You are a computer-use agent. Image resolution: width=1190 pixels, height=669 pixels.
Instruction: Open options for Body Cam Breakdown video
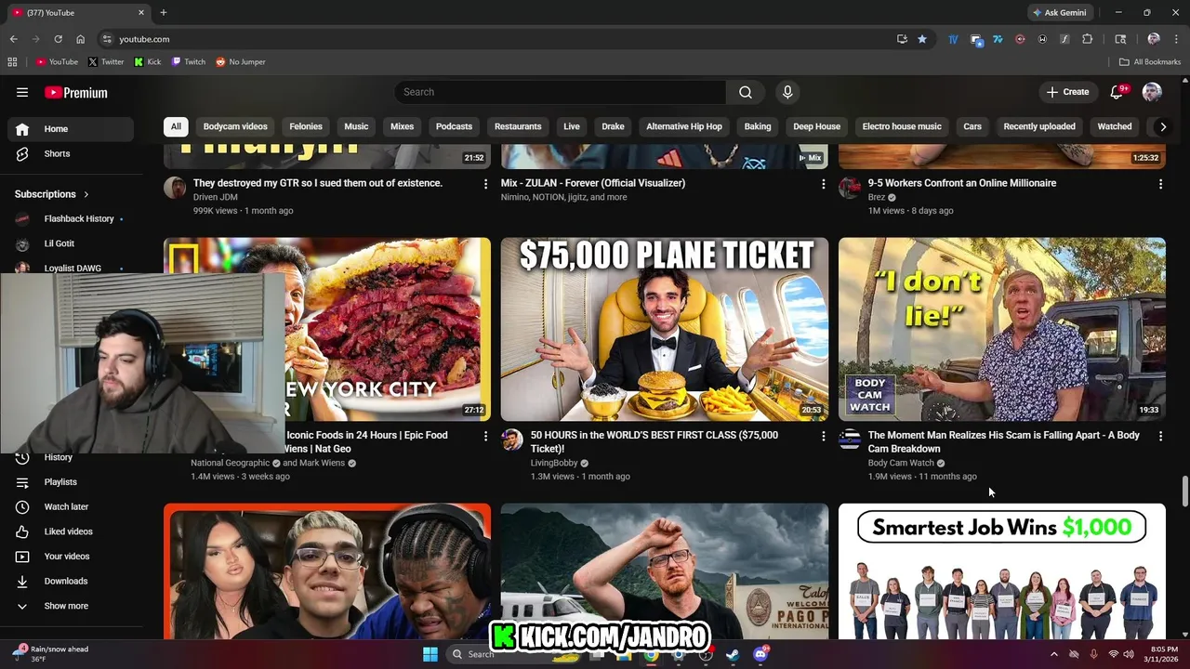pos(1160,436)
